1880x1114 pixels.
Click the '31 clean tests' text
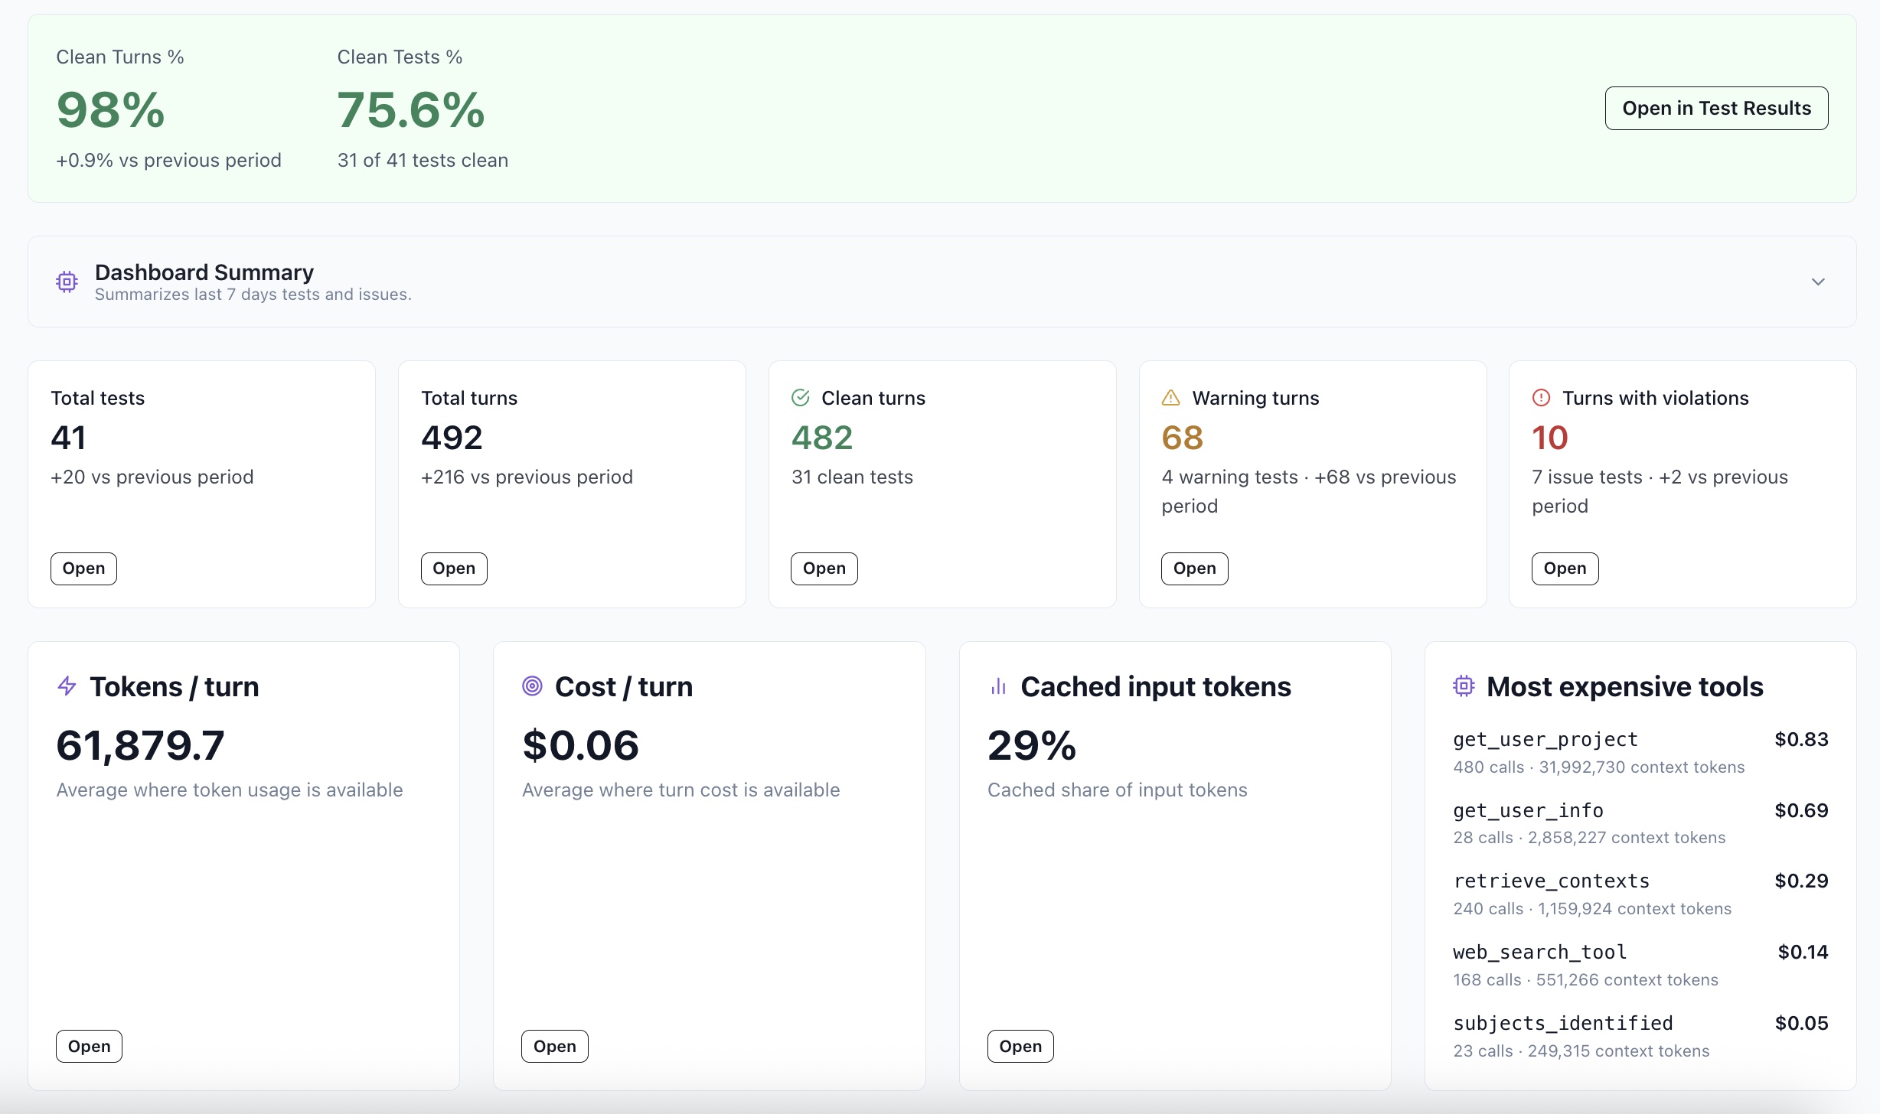click(852, 477)
